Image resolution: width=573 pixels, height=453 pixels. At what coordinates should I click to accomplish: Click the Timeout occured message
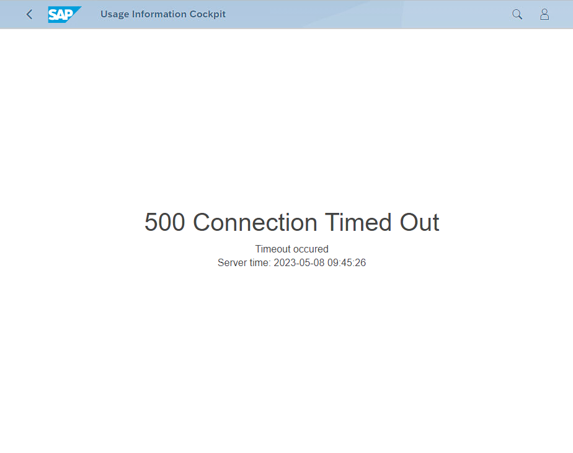[x=291, y=249]
